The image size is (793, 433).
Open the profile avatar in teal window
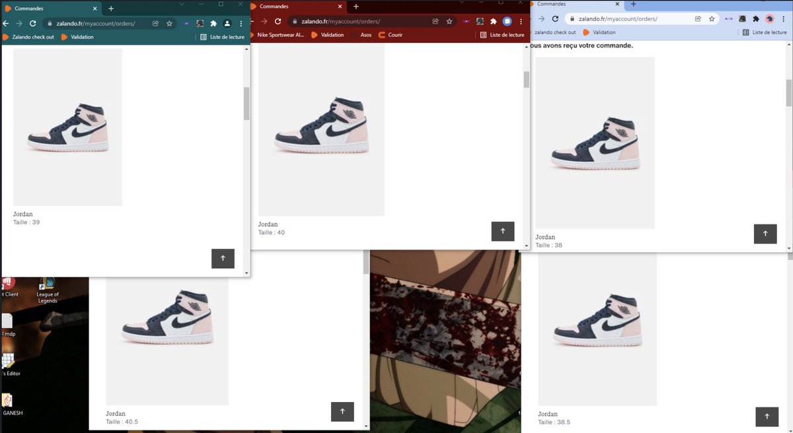click(227, 23)
